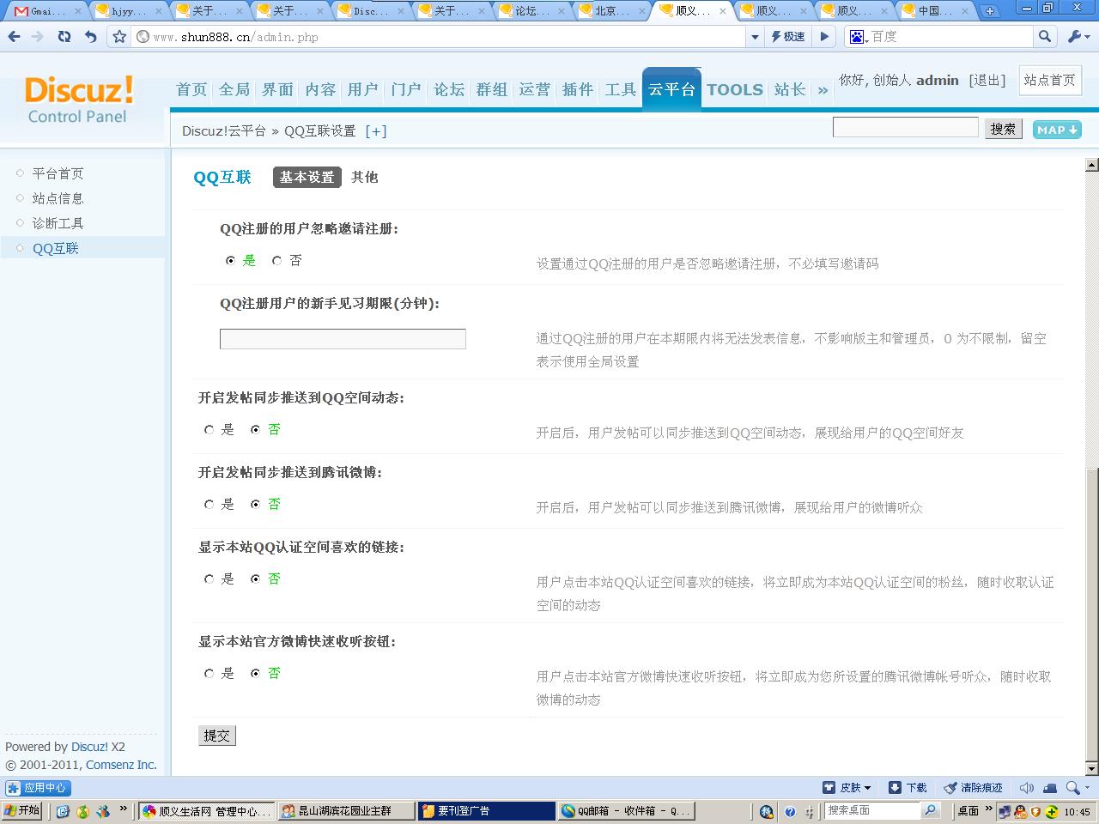Click the 搜索 button in the admin header

point(1003,129)
